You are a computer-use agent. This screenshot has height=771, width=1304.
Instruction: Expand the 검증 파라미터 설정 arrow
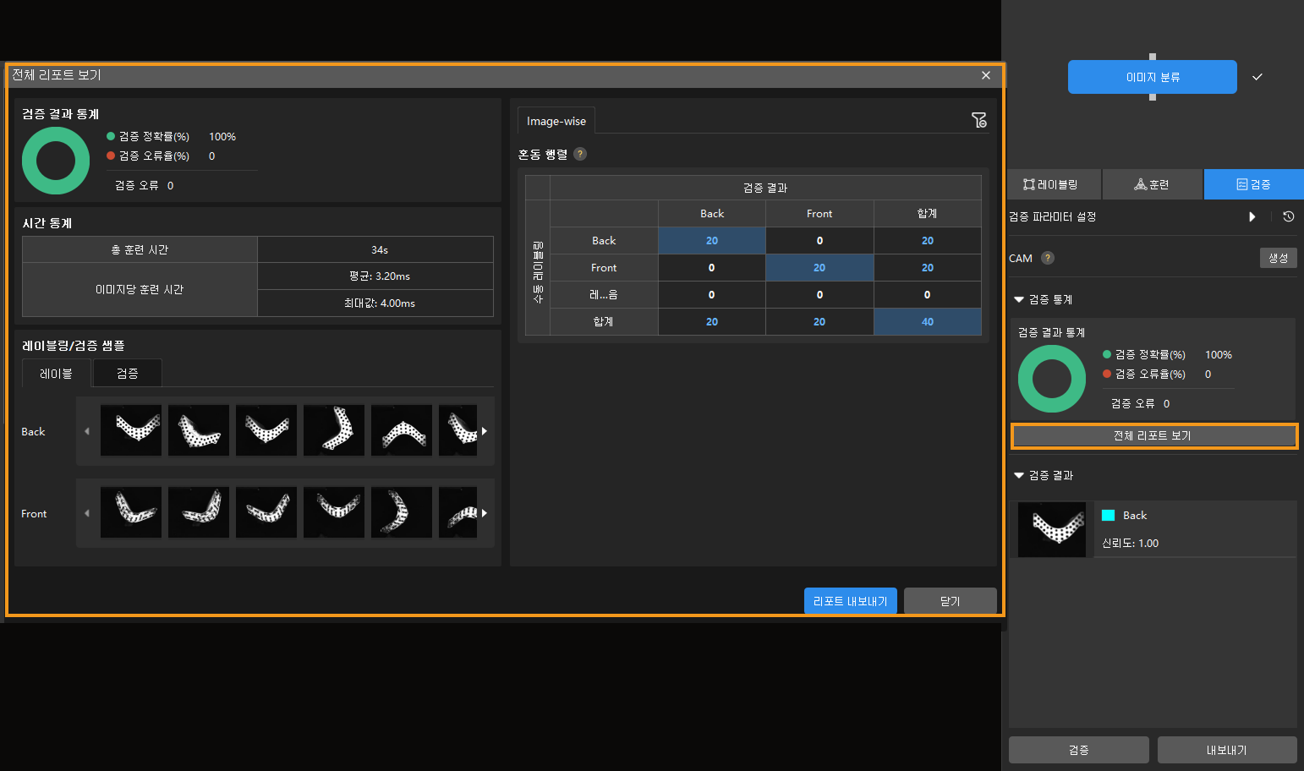pos(1252,216)
